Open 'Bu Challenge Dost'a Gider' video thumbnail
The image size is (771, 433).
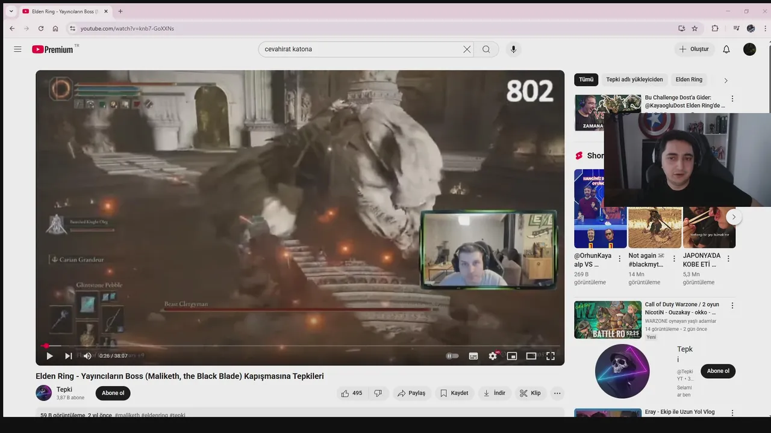coord(608,112)
